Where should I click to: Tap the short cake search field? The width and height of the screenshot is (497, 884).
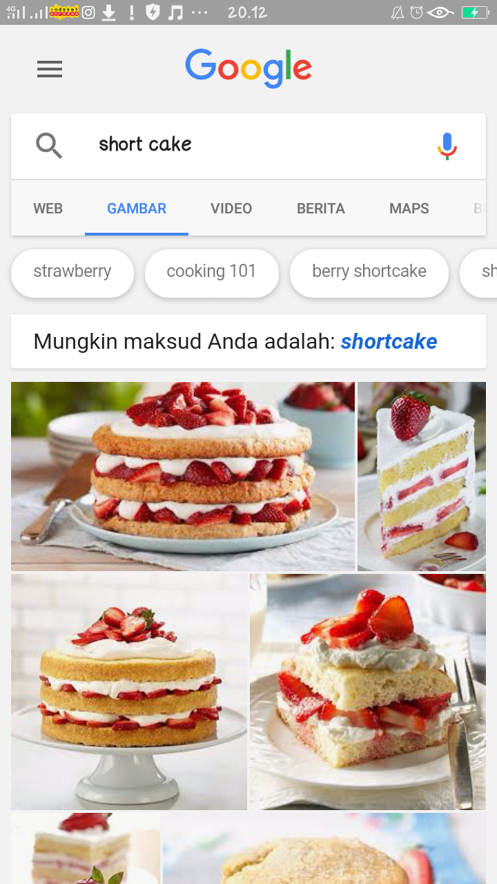pyautogui.click(x=248, y=146)
